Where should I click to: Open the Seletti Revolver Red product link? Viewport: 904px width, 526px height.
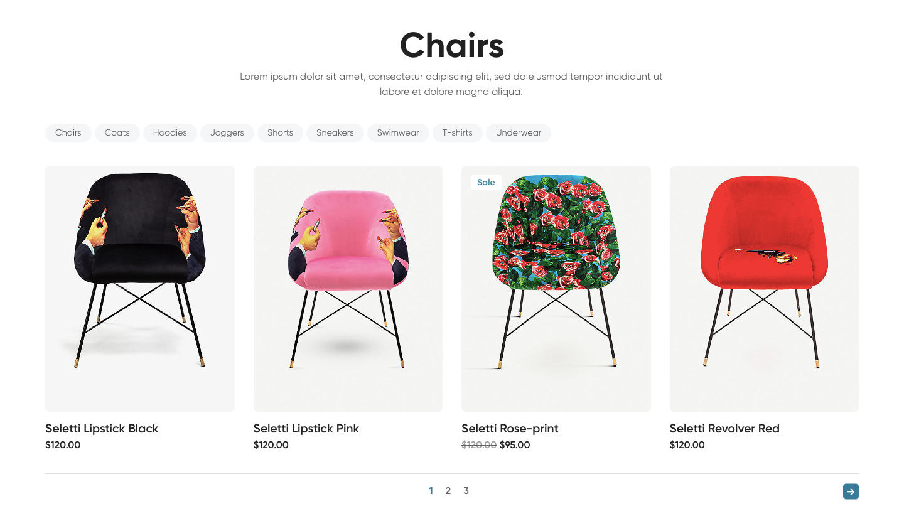(x=724, y=429)
